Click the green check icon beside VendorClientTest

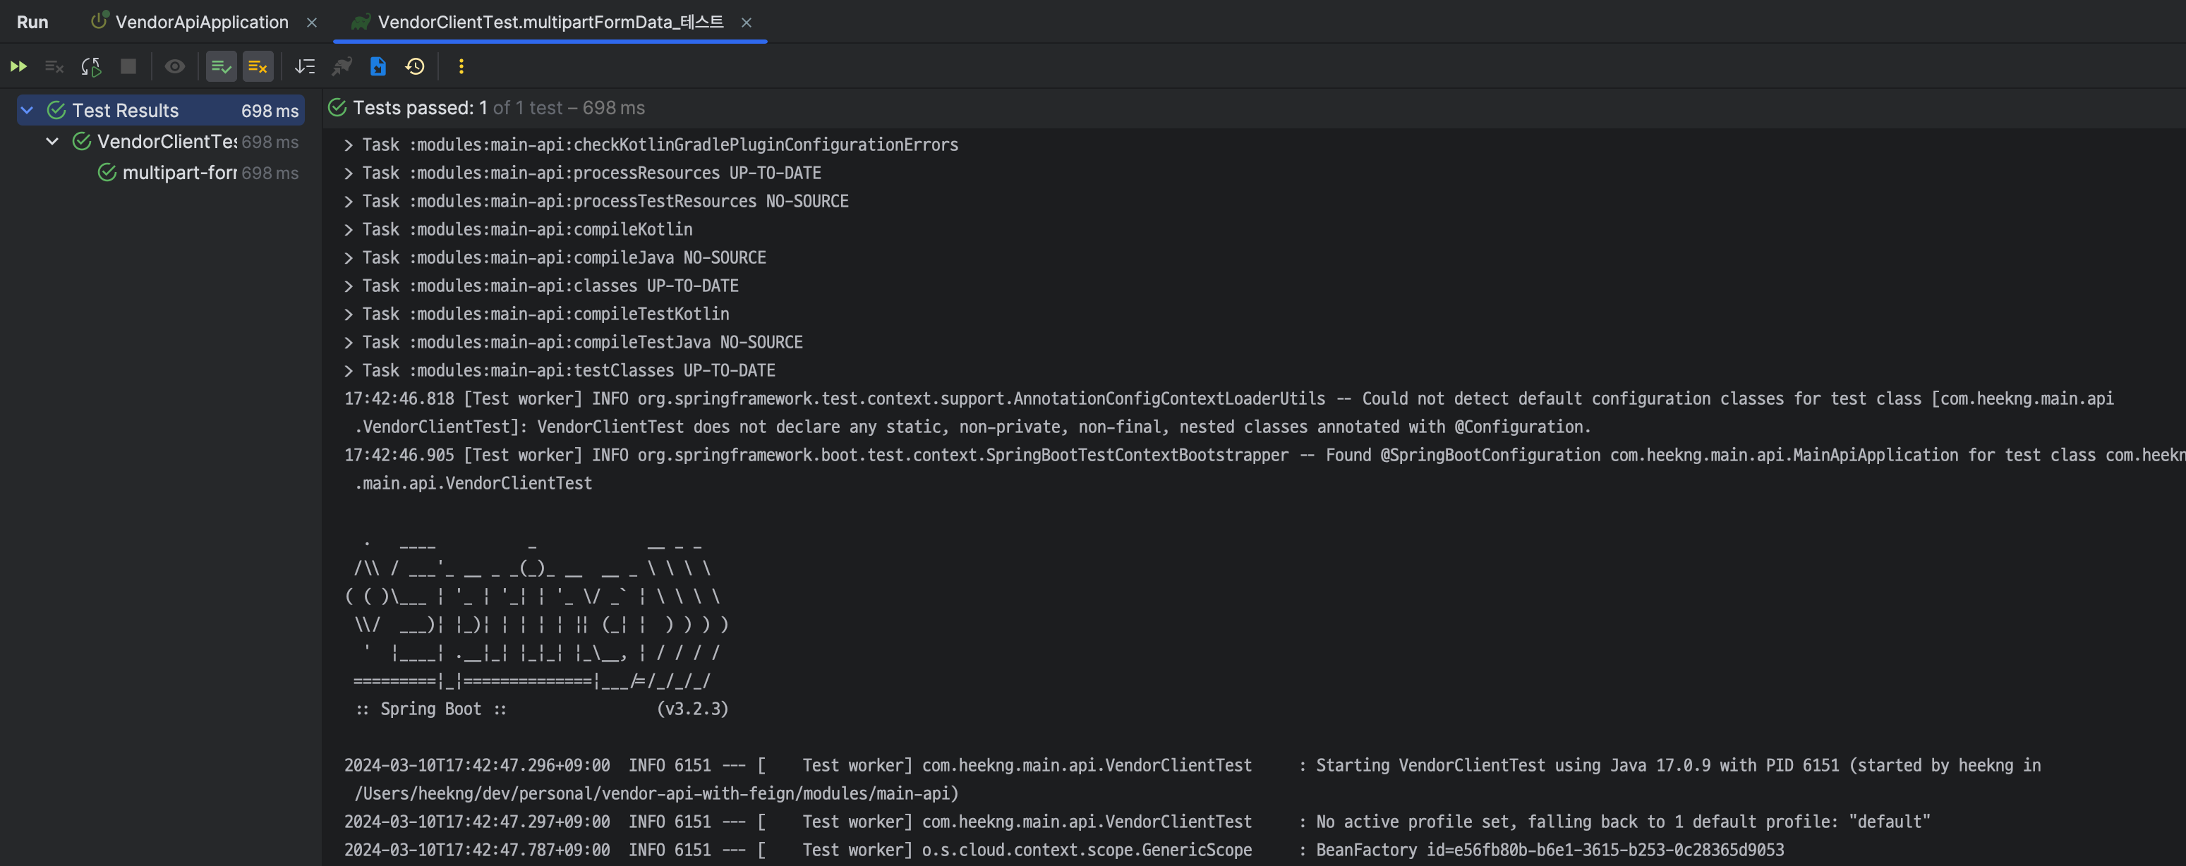83,142
